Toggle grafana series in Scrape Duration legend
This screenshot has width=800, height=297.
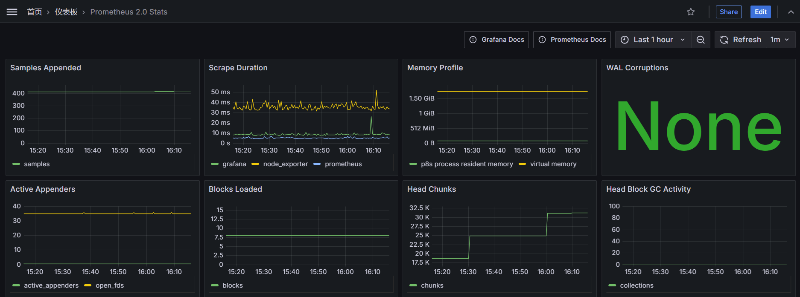[234, 164]
